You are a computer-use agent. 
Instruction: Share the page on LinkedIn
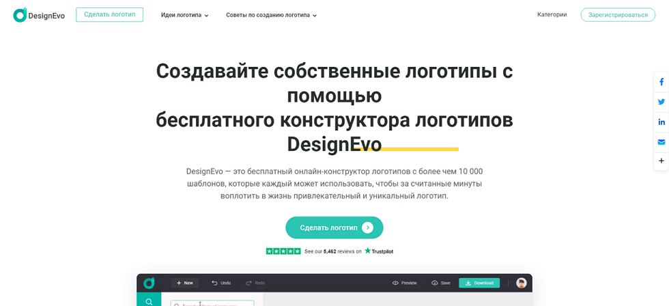661,122
